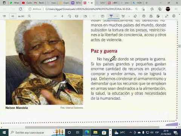Zoom out with the minus button
Screen dimensions: 181x136
pyautogui.click(x=55, y=16)
